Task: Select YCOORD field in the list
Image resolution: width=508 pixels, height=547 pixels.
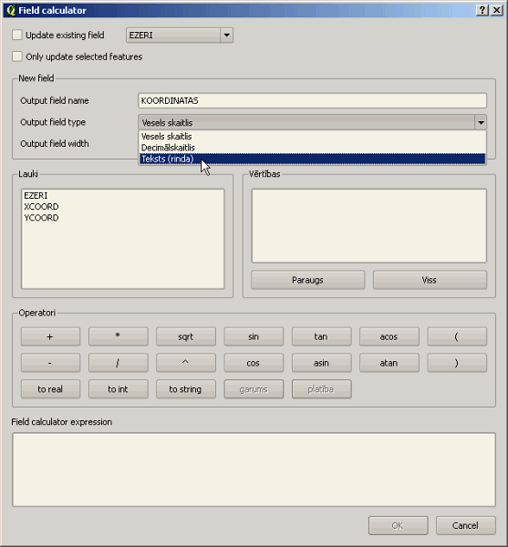Action: [x=41, y=218]
